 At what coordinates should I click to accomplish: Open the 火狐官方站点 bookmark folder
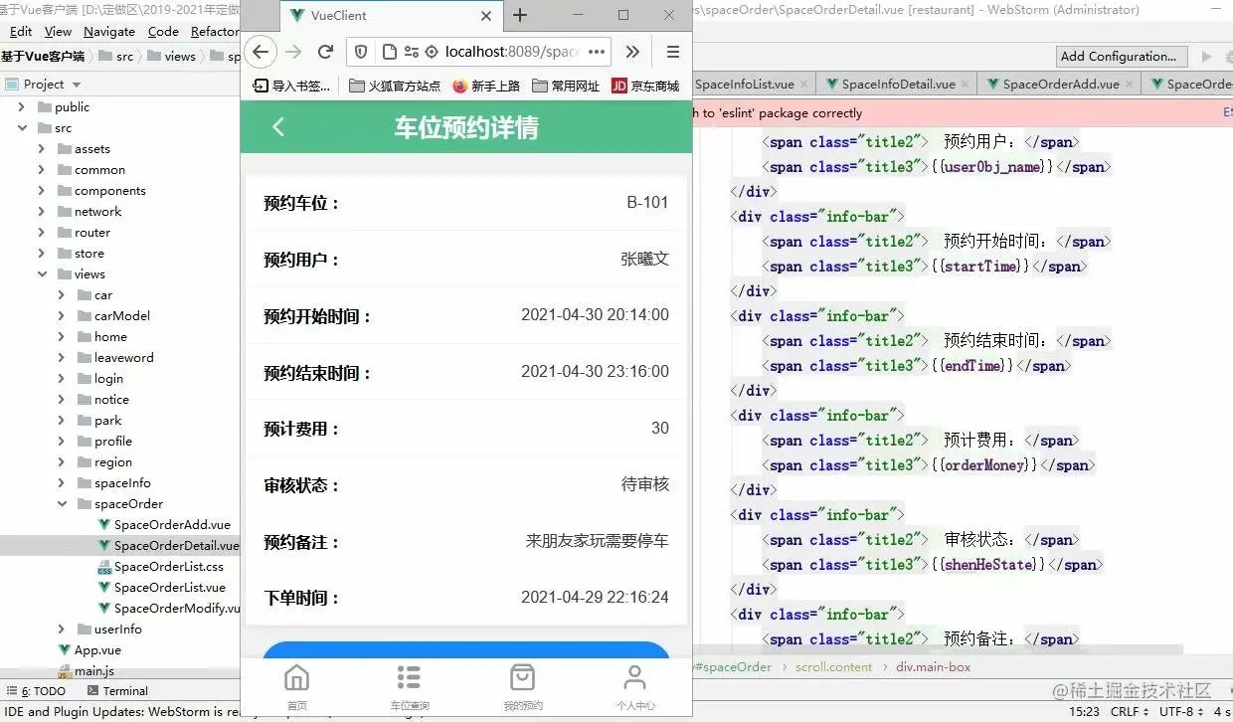click(x=395, y=86)
